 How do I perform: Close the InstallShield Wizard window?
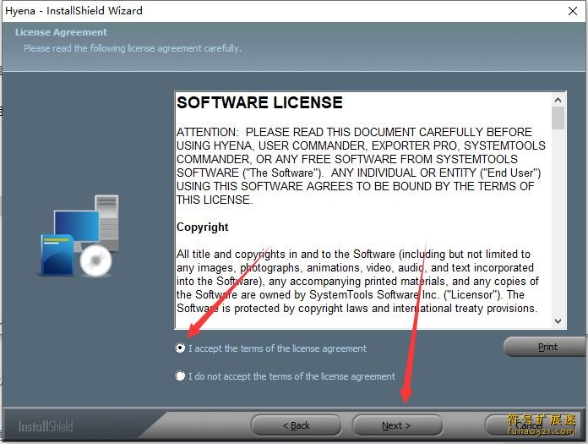573,11
